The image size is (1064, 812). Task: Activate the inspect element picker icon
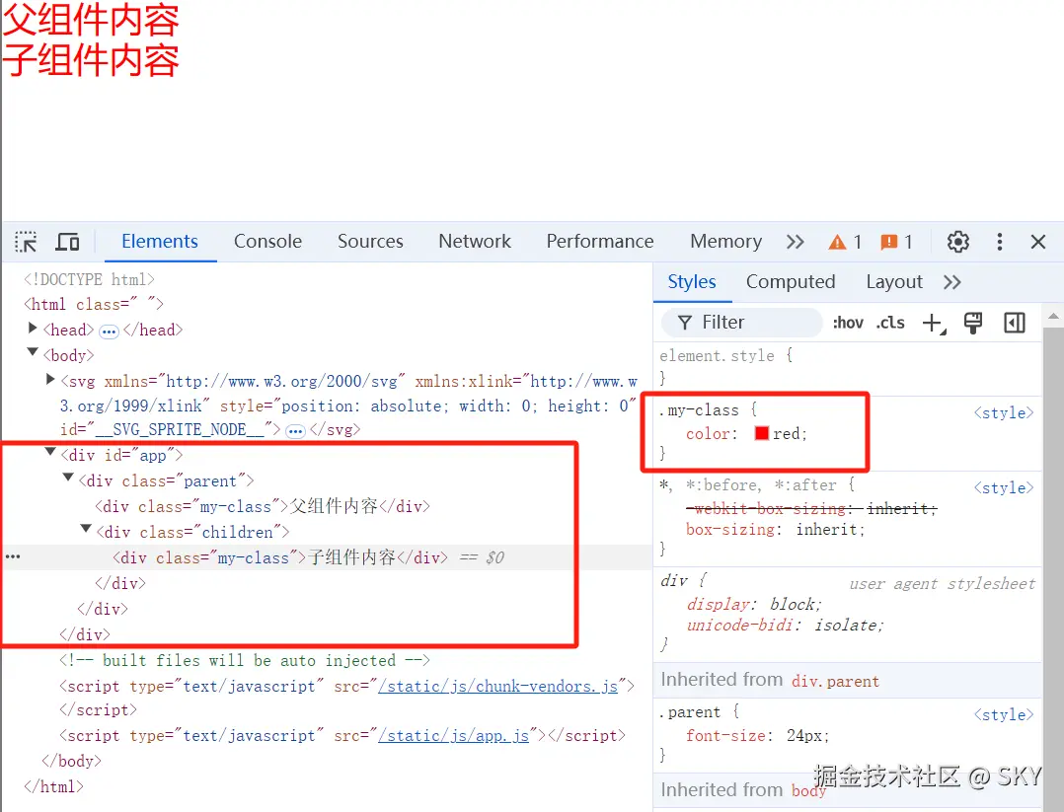(26, 242)
